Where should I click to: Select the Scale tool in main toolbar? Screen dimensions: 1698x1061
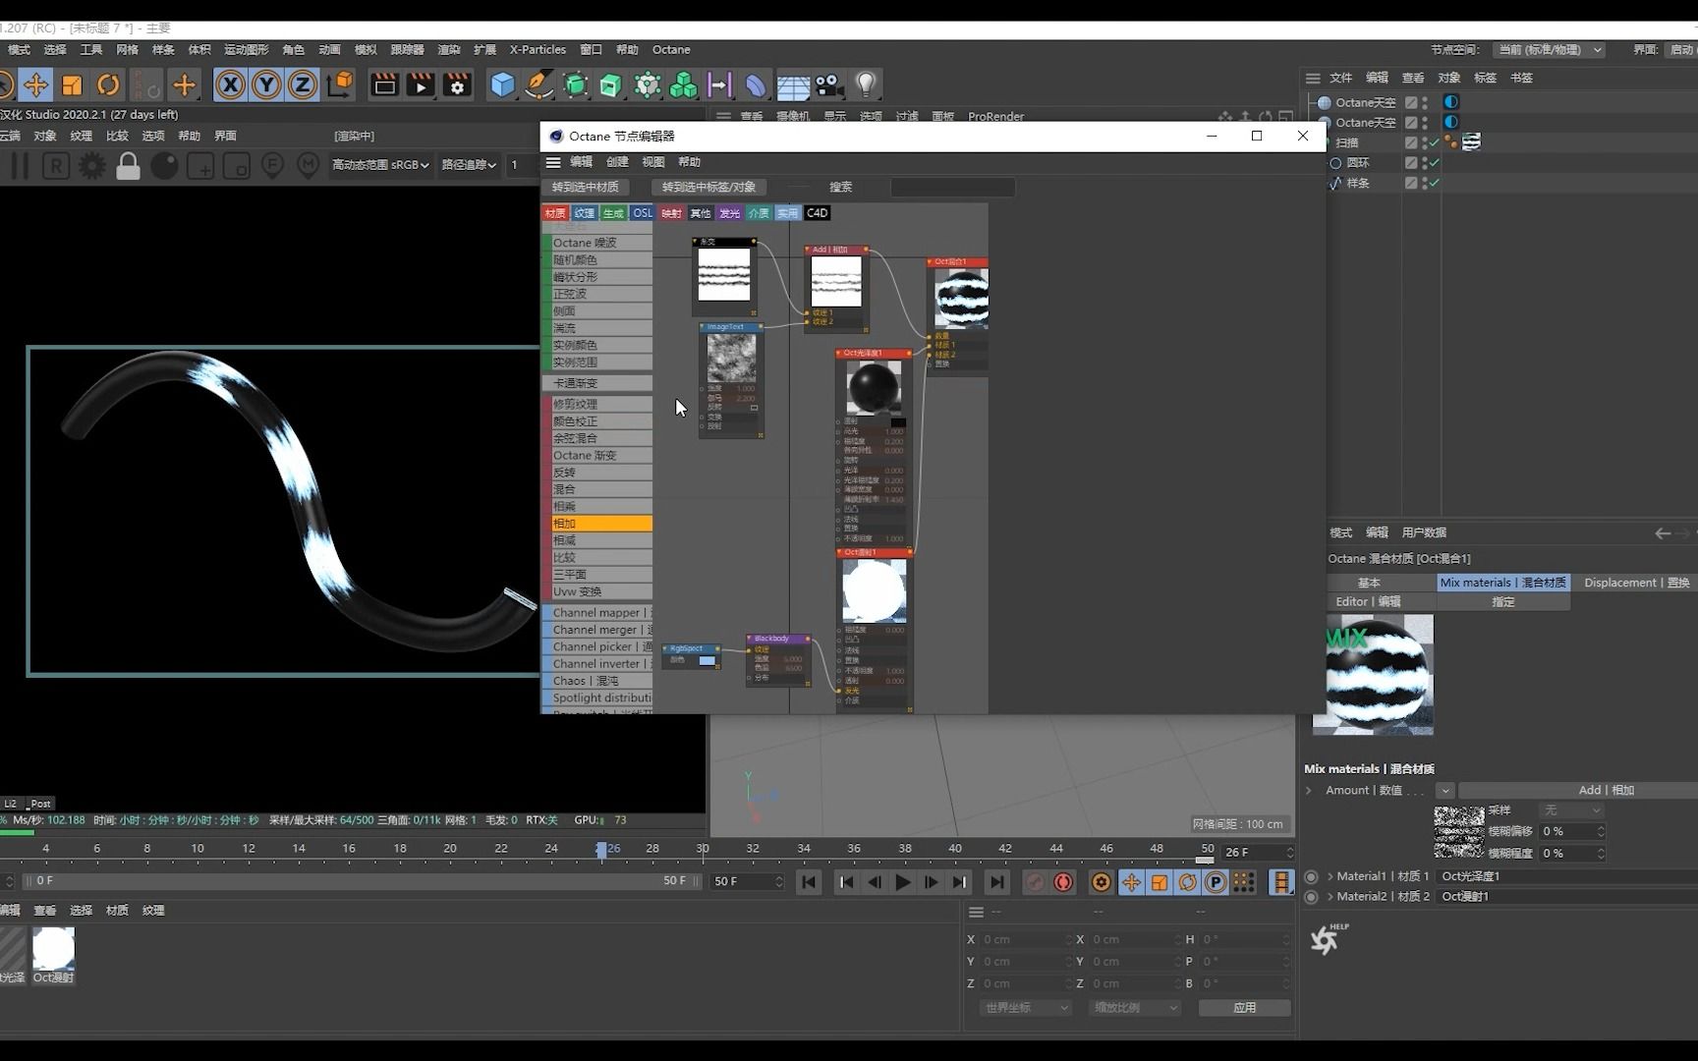tap(72, 85)
